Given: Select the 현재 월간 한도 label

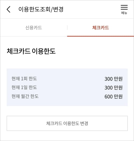Looking at the screenshot, I should tap(25, 96).
